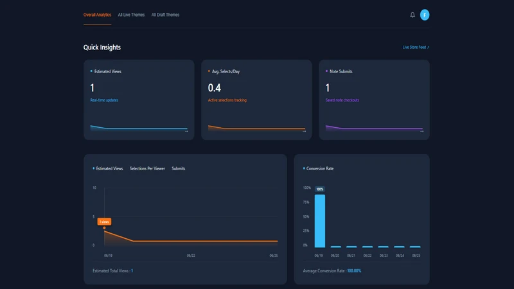Click the 06/22 label on views chart
514x289 pixels.
point(191,256)
